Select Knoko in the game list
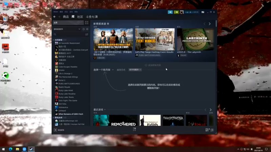The image size is (271, 152). [61, 70]
